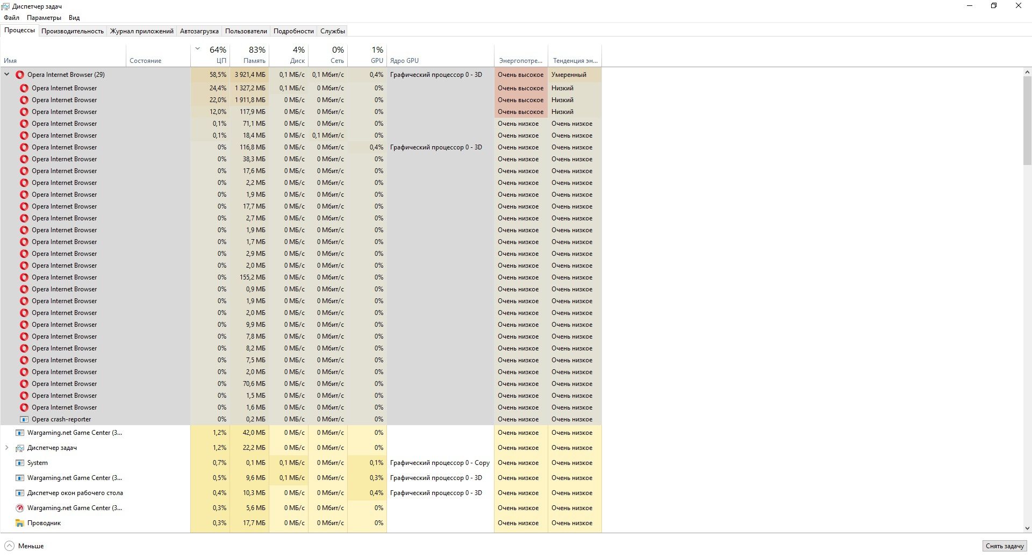Click the Opera icon in the row using 117,9 МБ memory
This screenshot has height=559, width=1032.
[24, 112]
